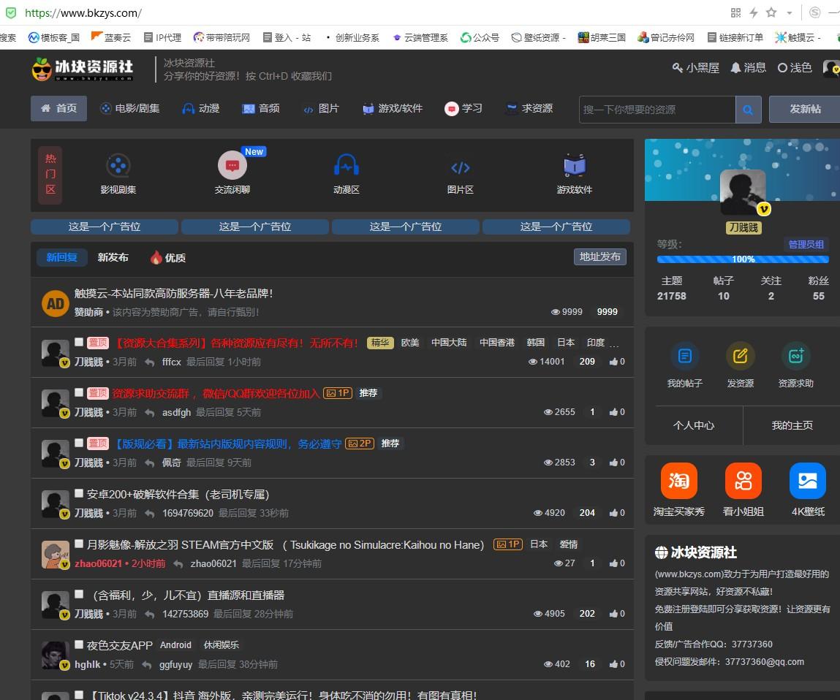
Task: Click the 发新帖 button
Action: (804, 109)
